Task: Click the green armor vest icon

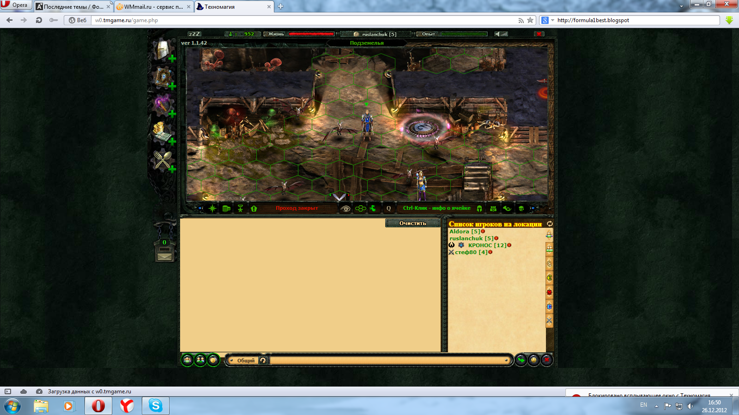Action: [x=493, y=208]
